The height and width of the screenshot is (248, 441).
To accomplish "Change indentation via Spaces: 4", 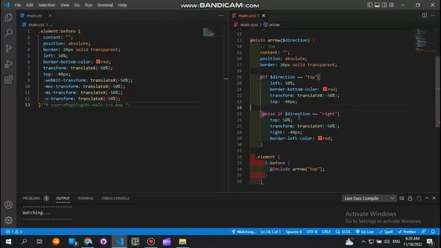I will click(294, 231).
